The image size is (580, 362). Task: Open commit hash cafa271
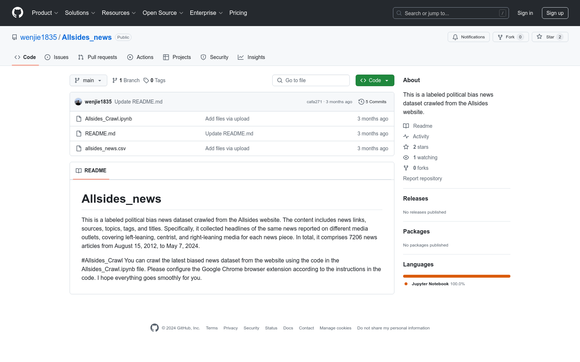pos(314,102)
